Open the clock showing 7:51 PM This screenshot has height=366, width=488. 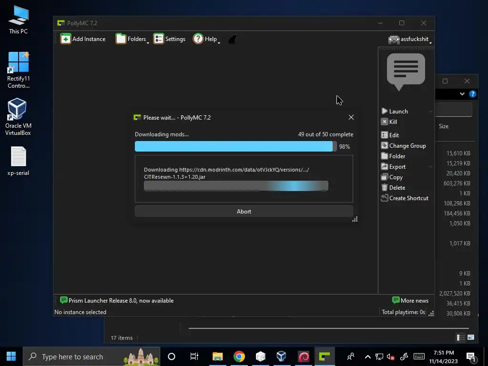point(444,356)
